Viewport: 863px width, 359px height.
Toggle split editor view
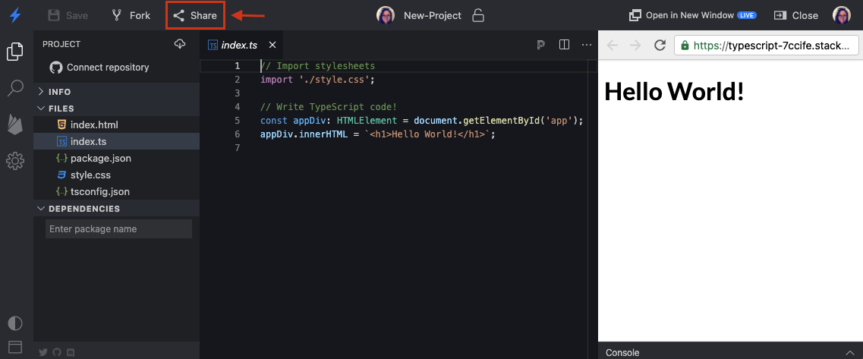564,45
